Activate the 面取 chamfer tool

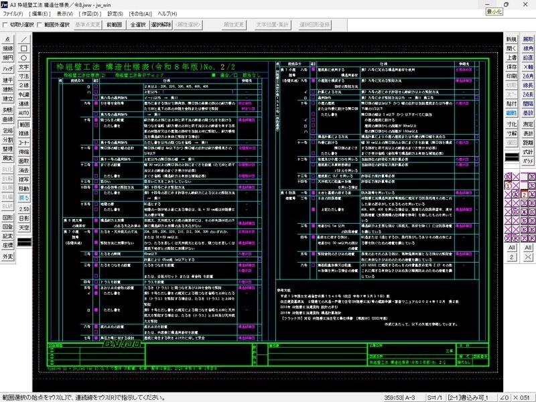point(24,161)
